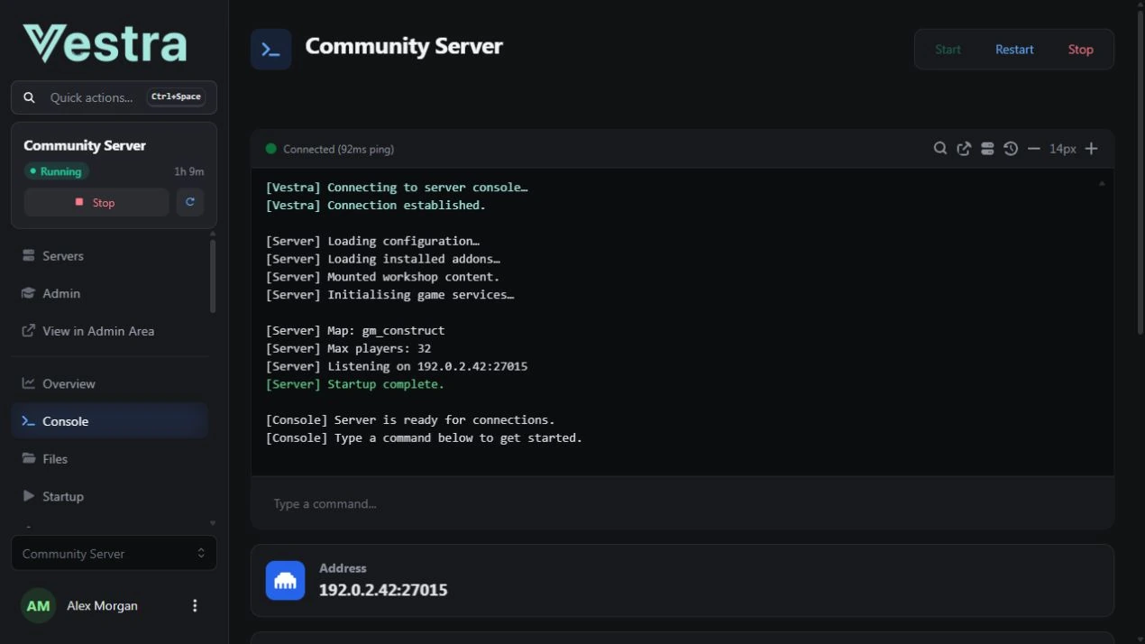Click the Running status badge
Image resolution: width=1145 pixels, height=644 pixels.
pyautogui.click(x=56, y=171)
